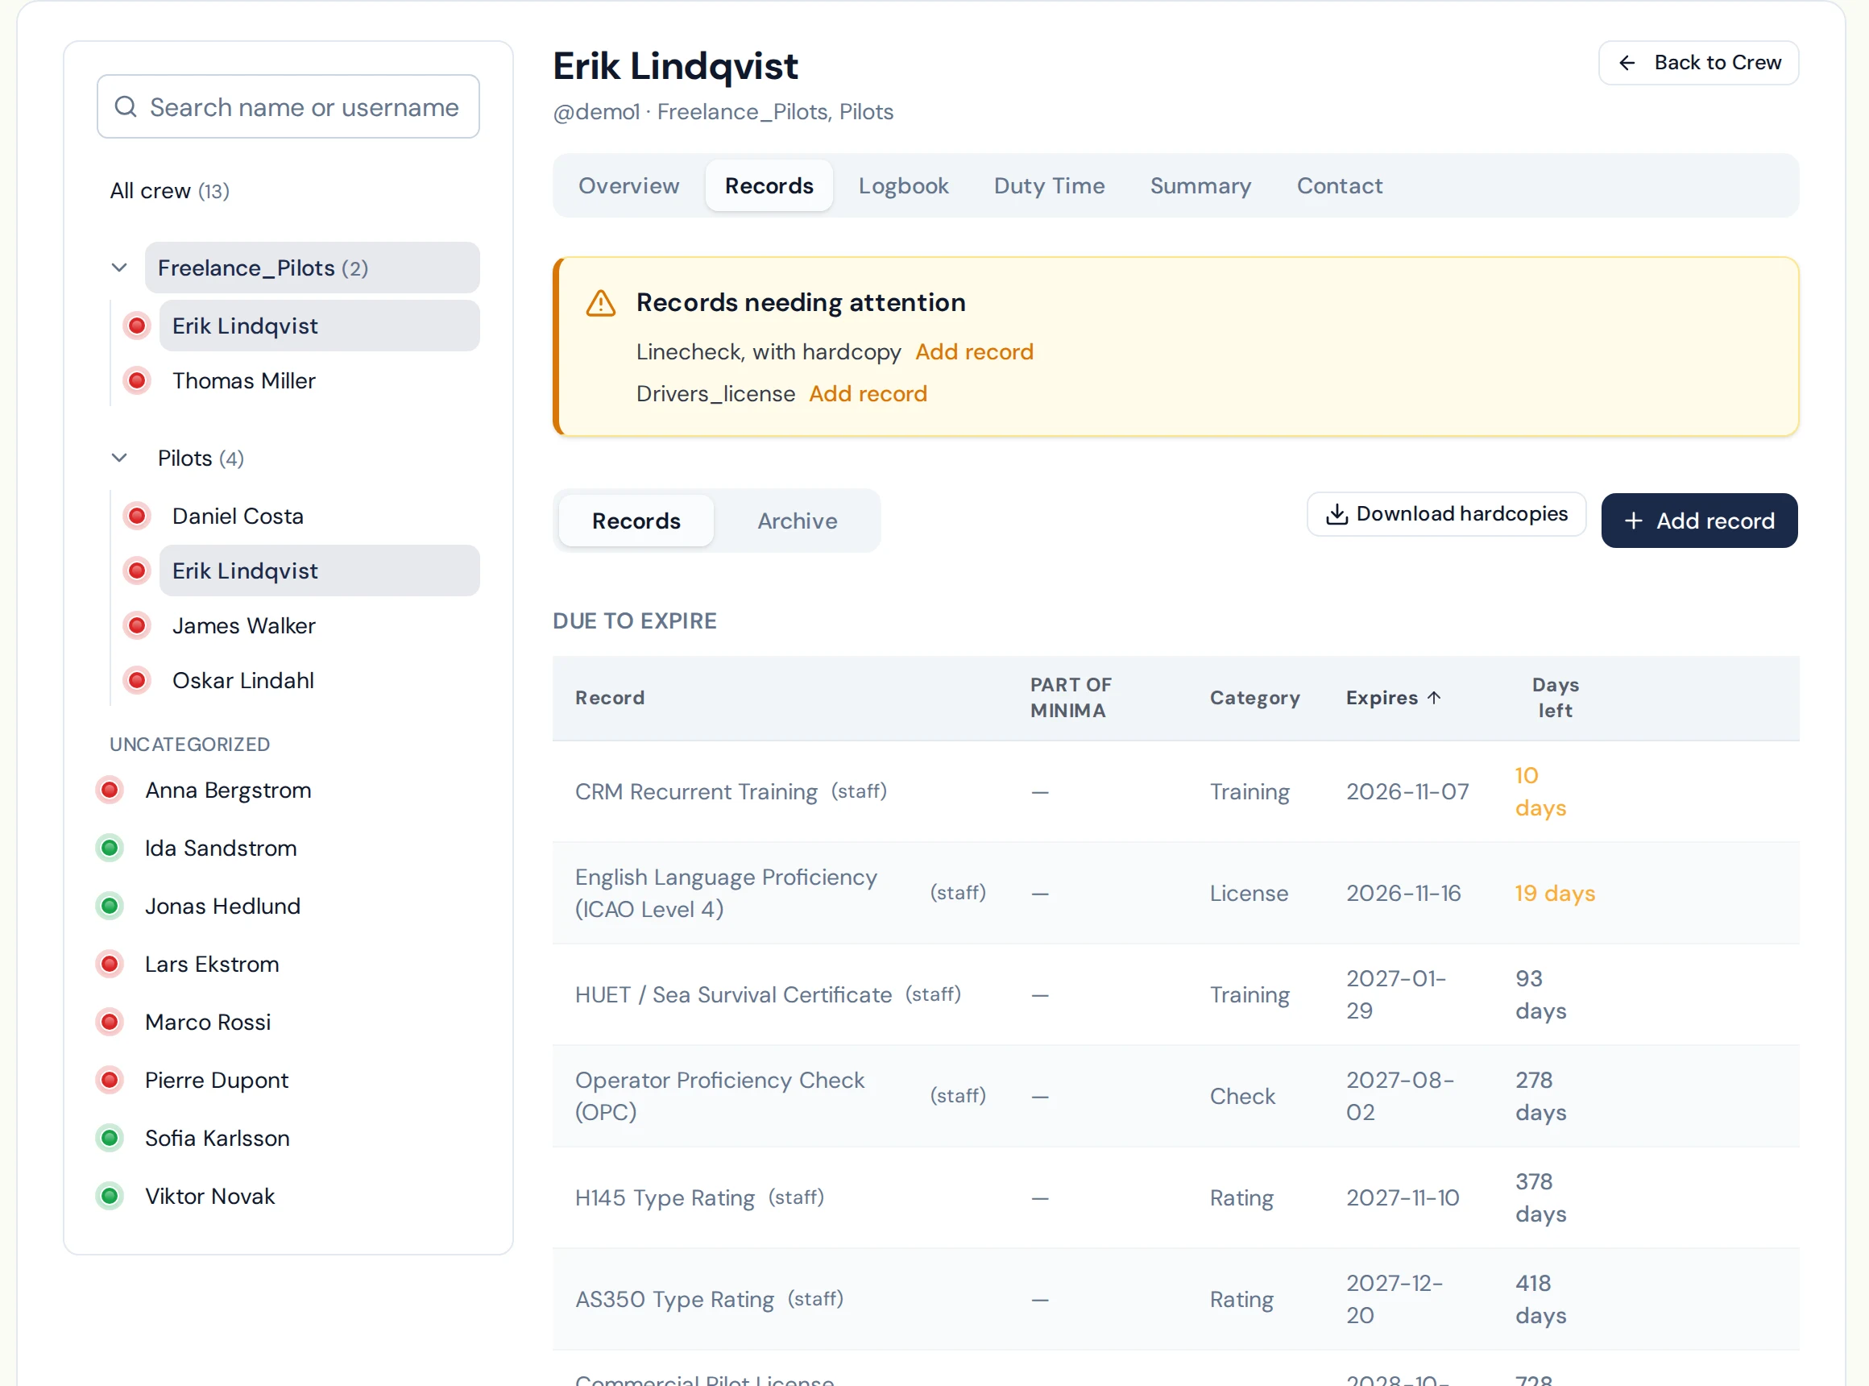Open the Duty Time tab
Image resolution: width=1869 pixels, height=1386 pixels.
1049,185
